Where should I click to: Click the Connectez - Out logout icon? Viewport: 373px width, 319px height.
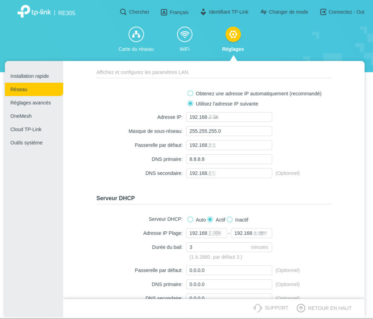coord(323,12)
